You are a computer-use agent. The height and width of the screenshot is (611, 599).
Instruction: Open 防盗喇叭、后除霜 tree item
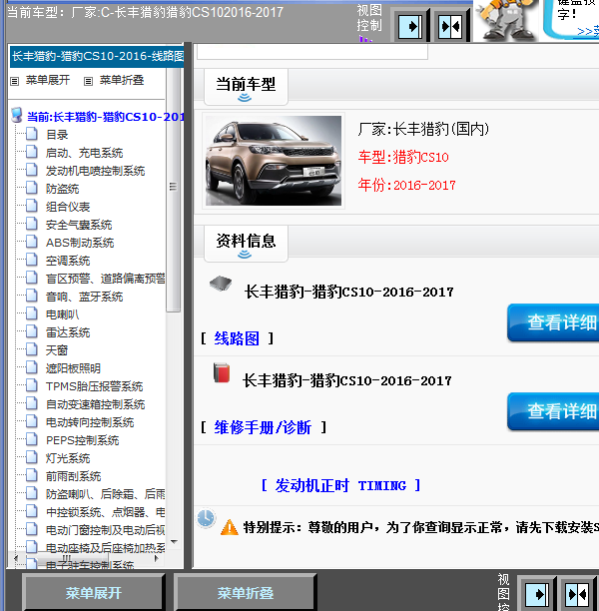105,494
